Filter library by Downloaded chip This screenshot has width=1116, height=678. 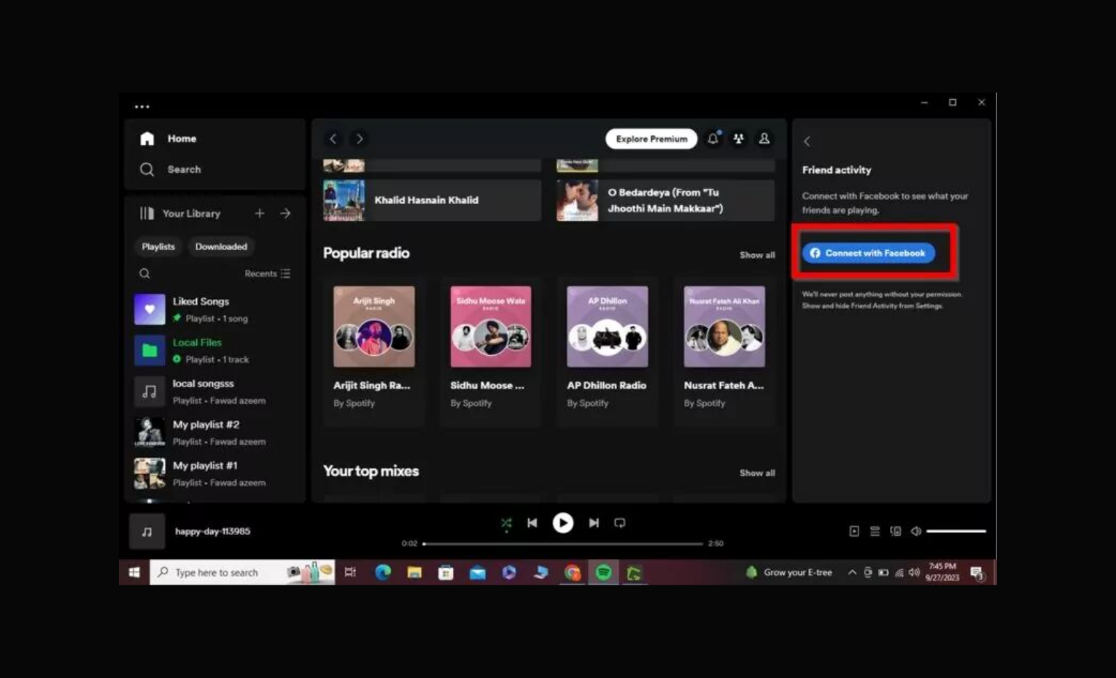(221, 246)
